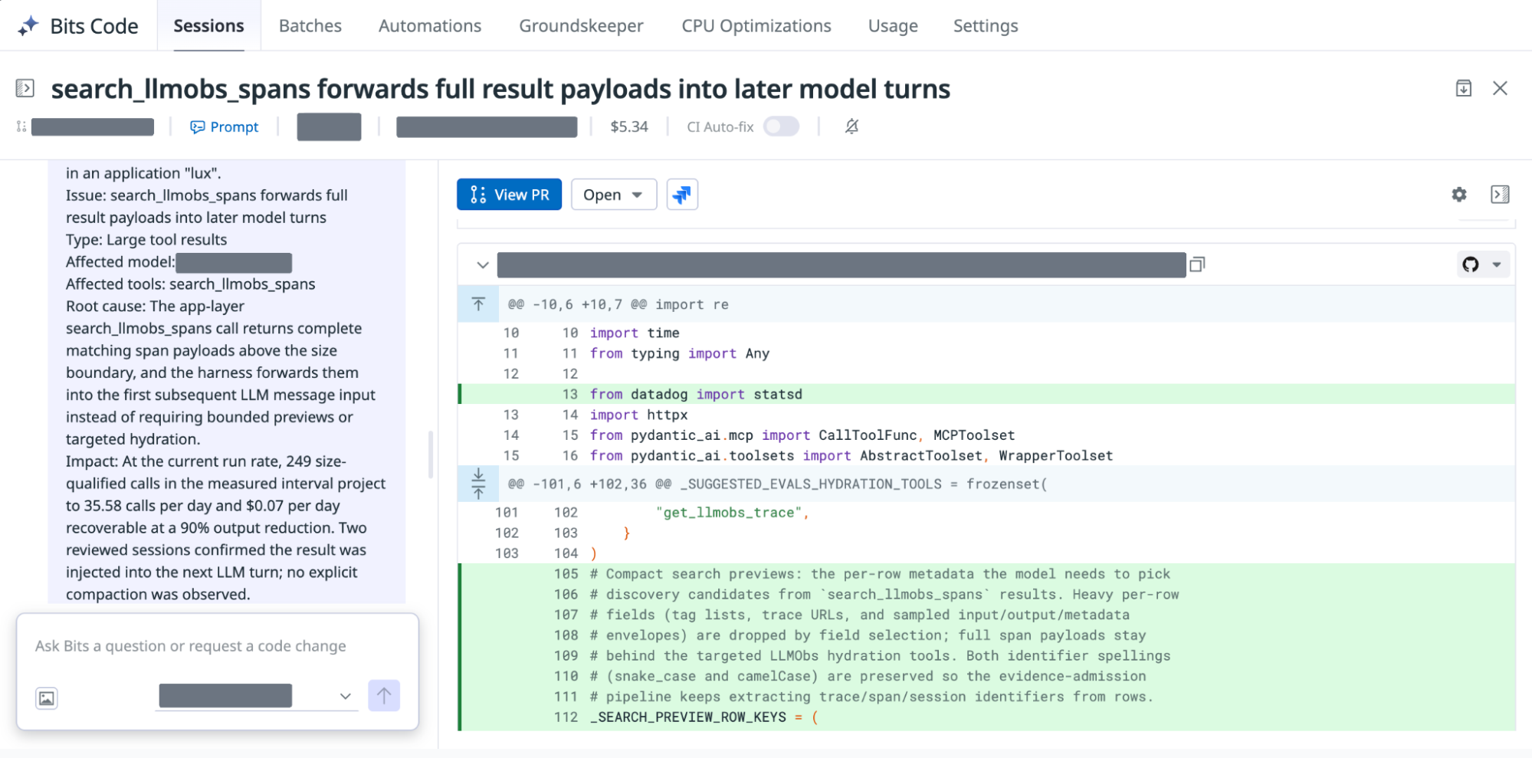This screenshot has width=1532, height=758.
Task: Click the branch icon beside title
Action: pos(21,126)
